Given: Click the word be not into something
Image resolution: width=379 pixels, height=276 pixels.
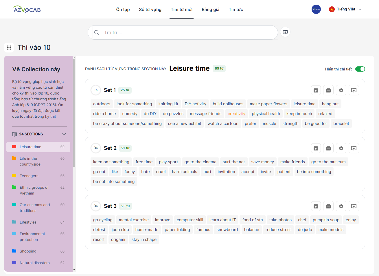Looking at the screenshot, I should click(114, 181).
